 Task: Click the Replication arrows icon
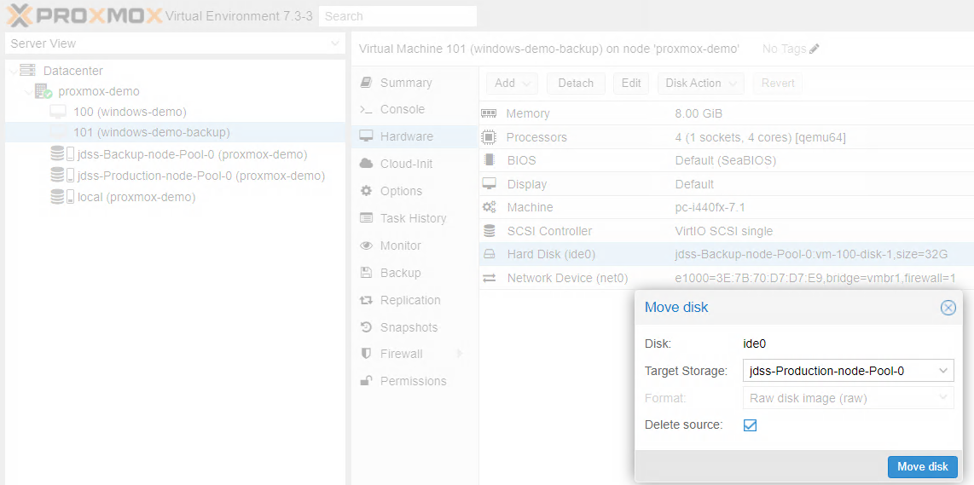(367, 300)
